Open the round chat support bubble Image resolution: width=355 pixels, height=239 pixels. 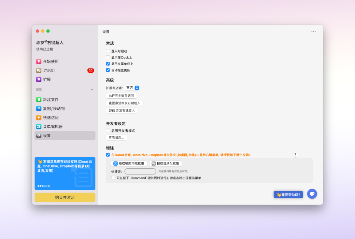point(312,194)
